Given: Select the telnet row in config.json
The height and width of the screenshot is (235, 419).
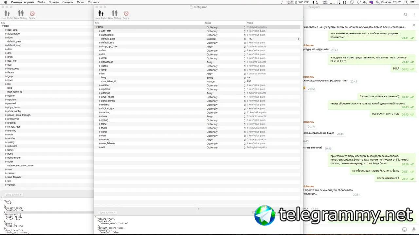Looking at the screenshot, I should [x=197, y=124].
